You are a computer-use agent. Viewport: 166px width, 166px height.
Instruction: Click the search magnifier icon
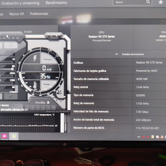[x=148, y=2]
